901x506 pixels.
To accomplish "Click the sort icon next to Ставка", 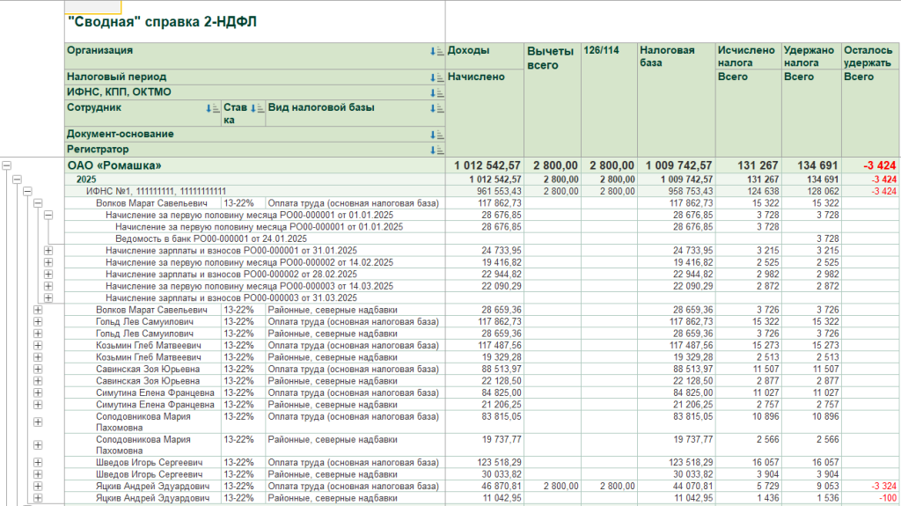I will [x=256, y=108].
